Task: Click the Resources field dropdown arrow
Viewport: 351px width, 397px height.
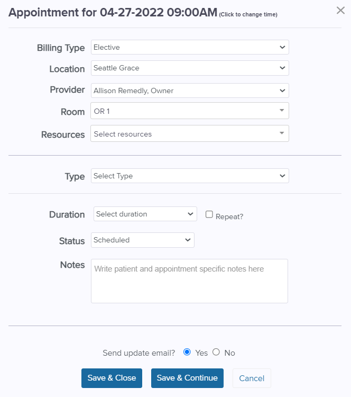Action: pos(282,133)
